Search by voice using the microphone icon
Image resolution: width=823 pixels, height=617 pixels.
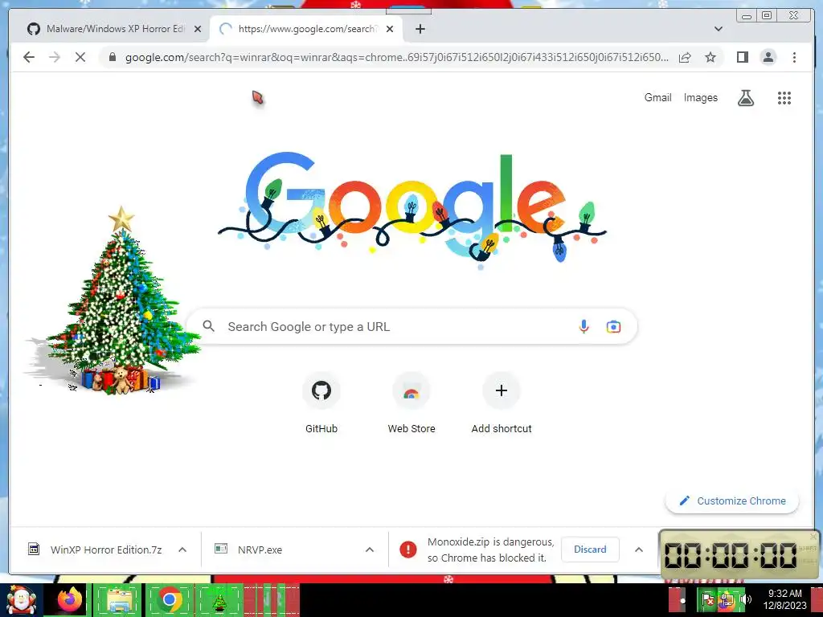click(583, 326)
